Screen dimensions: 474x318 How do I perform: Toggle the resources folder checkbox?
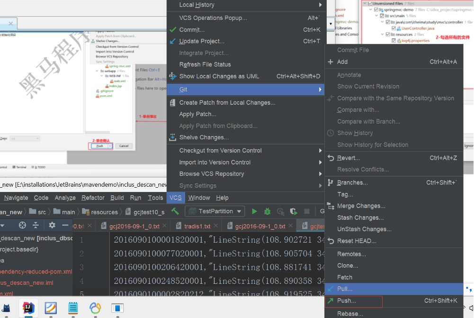click(388, 35)
